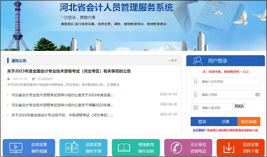267x157 pixels.
Task: Click the arrow bullet before 2022-06-30 notice
Action: tap(8, 105)
